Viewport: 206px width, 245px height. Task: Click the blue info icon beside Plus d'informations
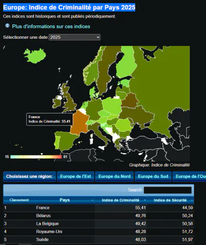point(7,25)
